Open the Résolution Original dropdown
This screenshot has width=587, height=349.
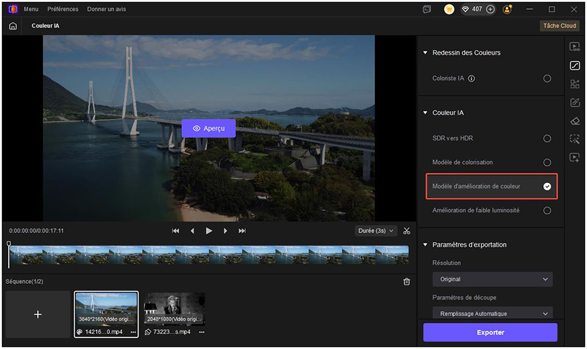coord(492,279)
